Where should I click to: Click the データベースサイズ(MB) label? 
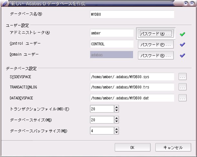pyautogui.click(x=31, y=120)
